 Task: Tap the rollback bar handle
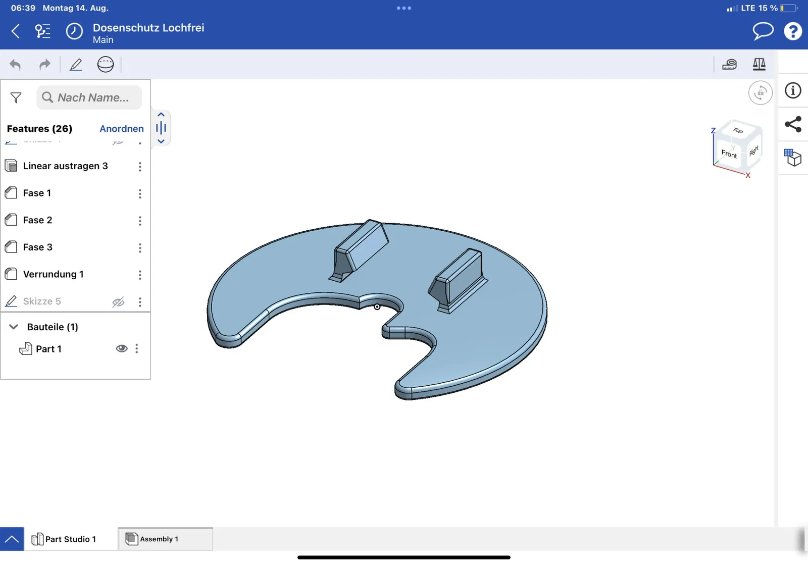coord(161,128)
